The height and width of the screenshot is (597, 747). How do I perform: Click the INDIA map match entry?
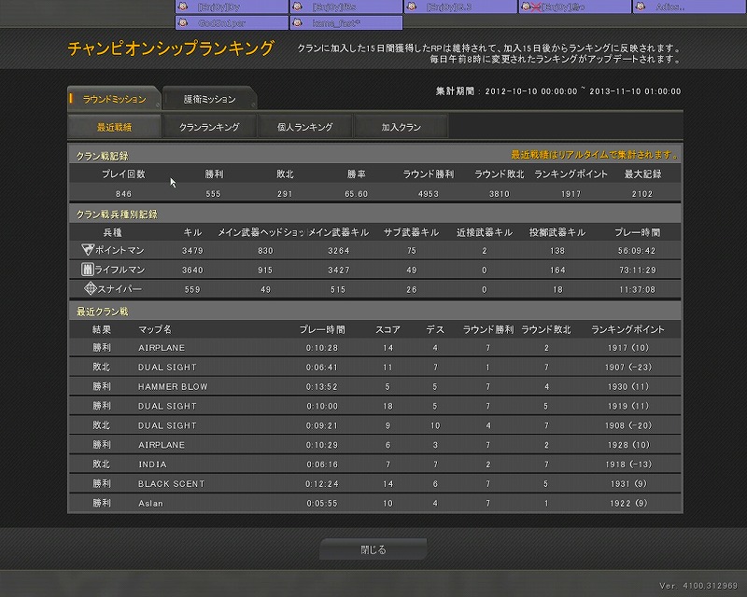pyautogui.click(x=151, y=465)
